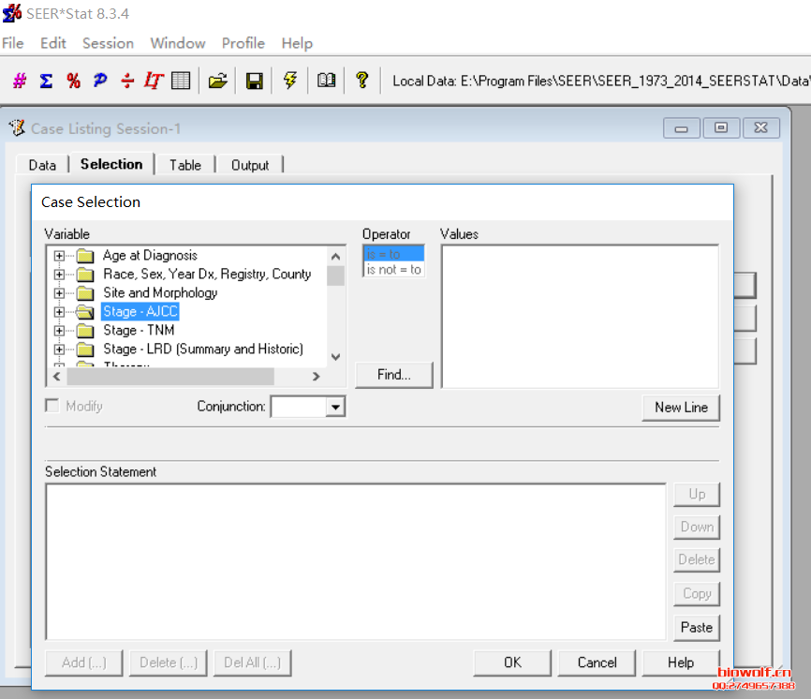Open the Session menu
The image size is (811, 699).
(108, 43)
